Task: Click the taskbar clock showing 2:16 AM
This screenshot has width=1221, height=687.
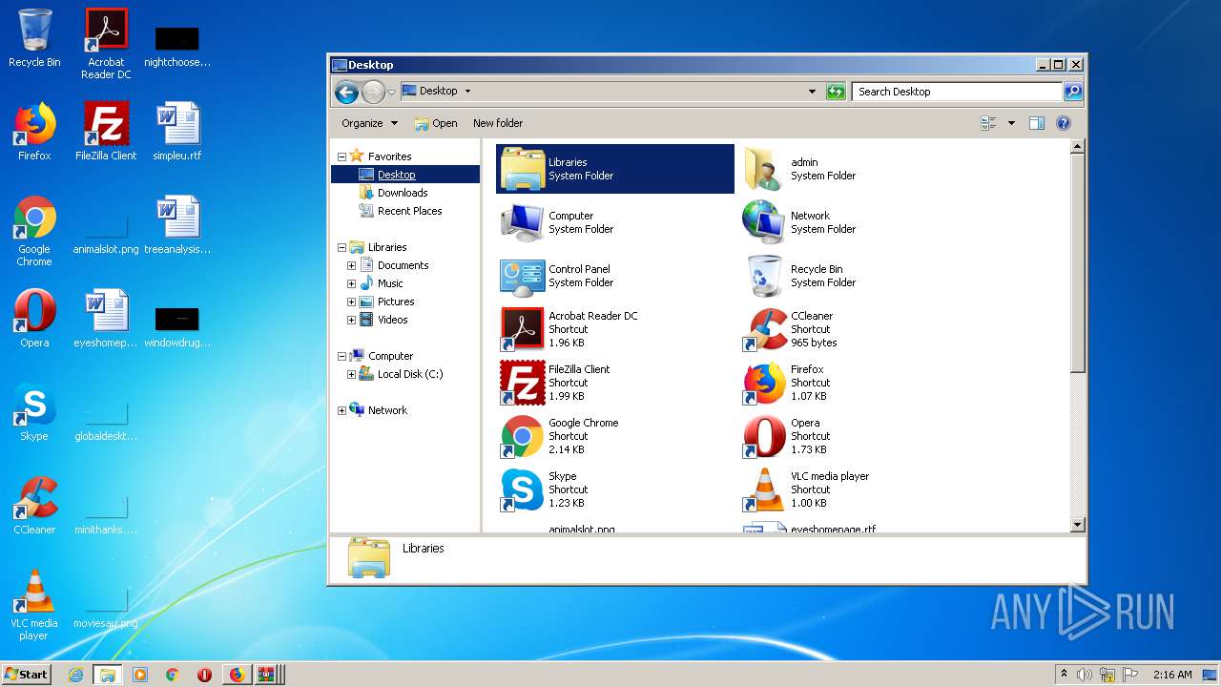Action: [1172, 675]
